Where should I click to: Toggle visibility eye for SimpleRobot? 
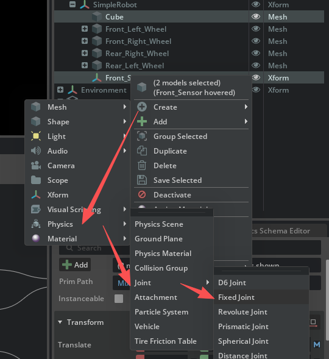256,4
